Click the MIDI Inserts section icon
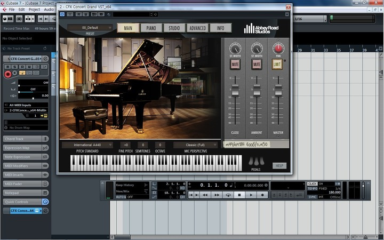Image resolution: width=384 pixels, height=240 pixels. tap(45, 175)
